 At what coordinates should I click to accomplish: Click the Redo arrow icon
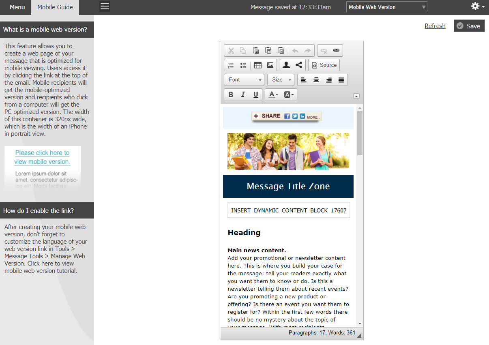tap(307, 51)
